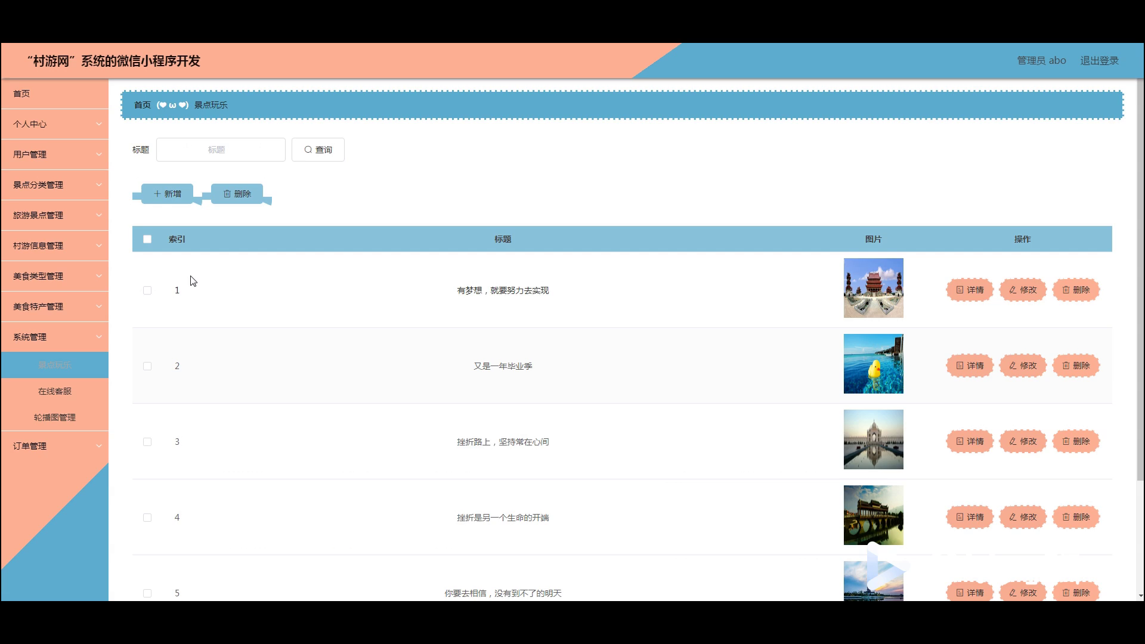Click title text 有梦想，就要努力去实现
The width and height of the screenshot is (1145, 644).
pyautogui.click(x=503, y=290)
